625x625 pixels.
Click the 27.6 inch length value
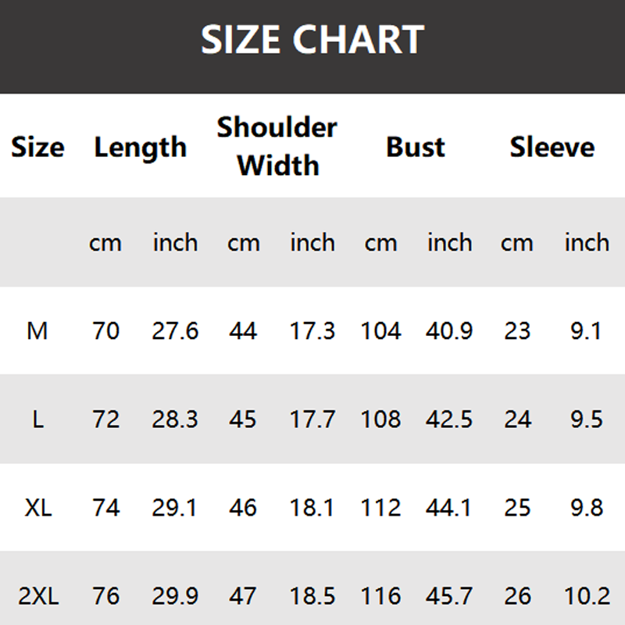tap(175, 331)
